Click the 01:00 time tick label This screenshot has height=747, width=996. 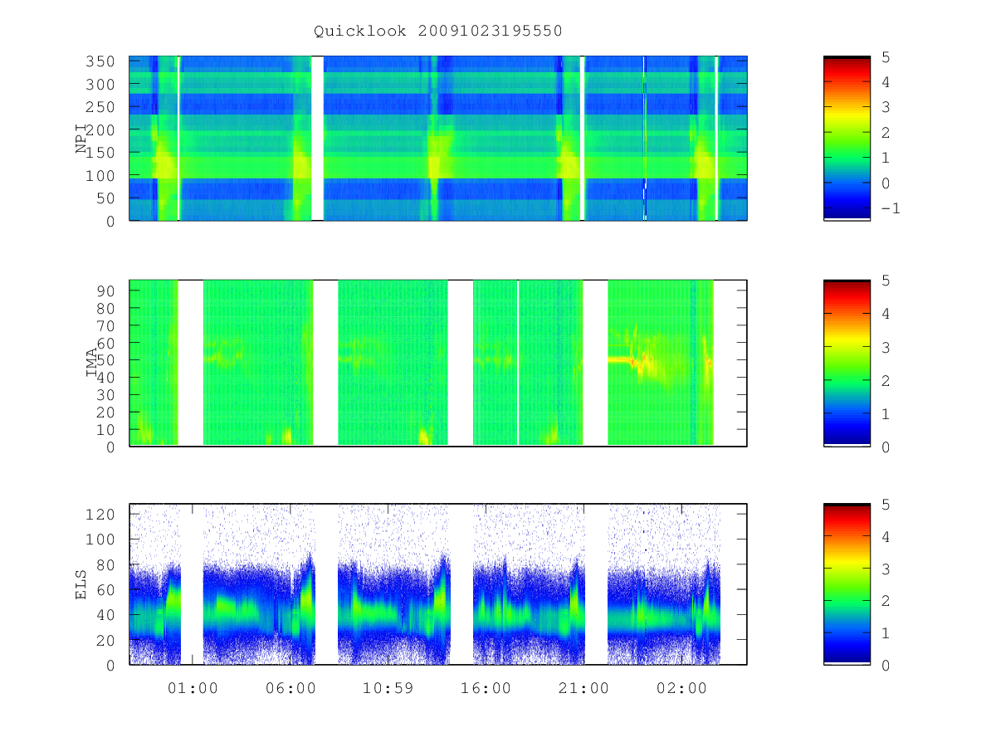(x=193, y=688)
